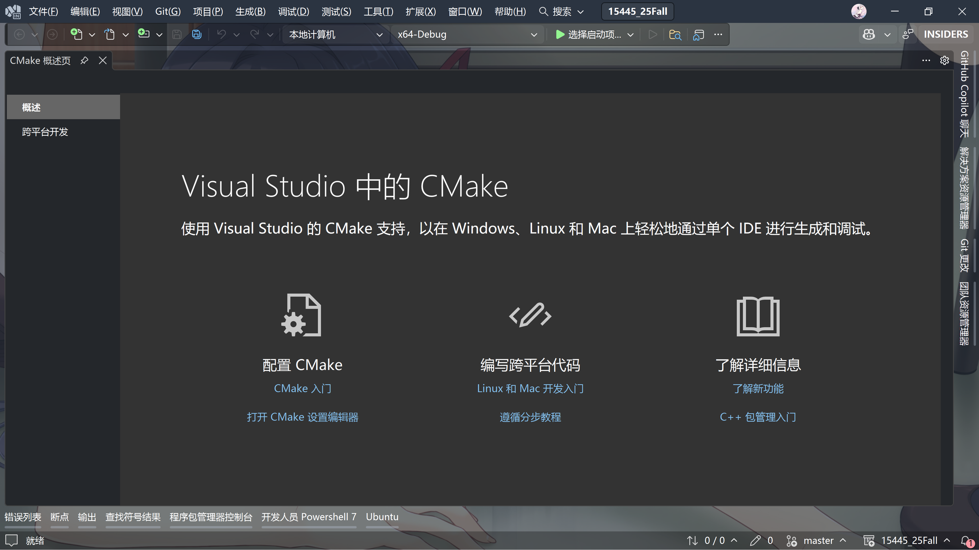Undo the last action

(222, 34)
